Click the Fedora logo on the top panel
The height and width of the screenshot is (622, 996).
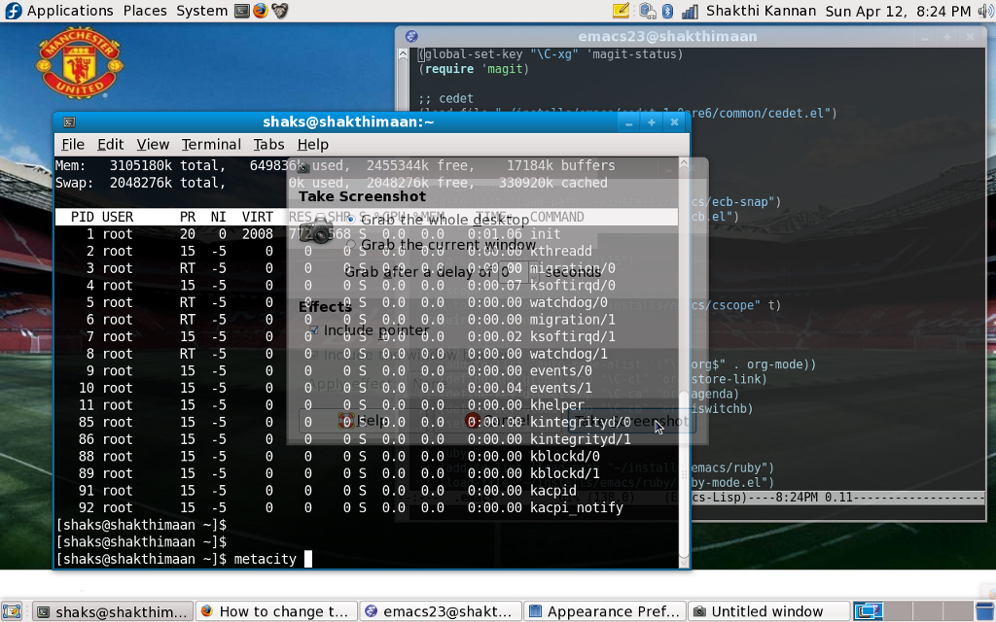point(13,11)
